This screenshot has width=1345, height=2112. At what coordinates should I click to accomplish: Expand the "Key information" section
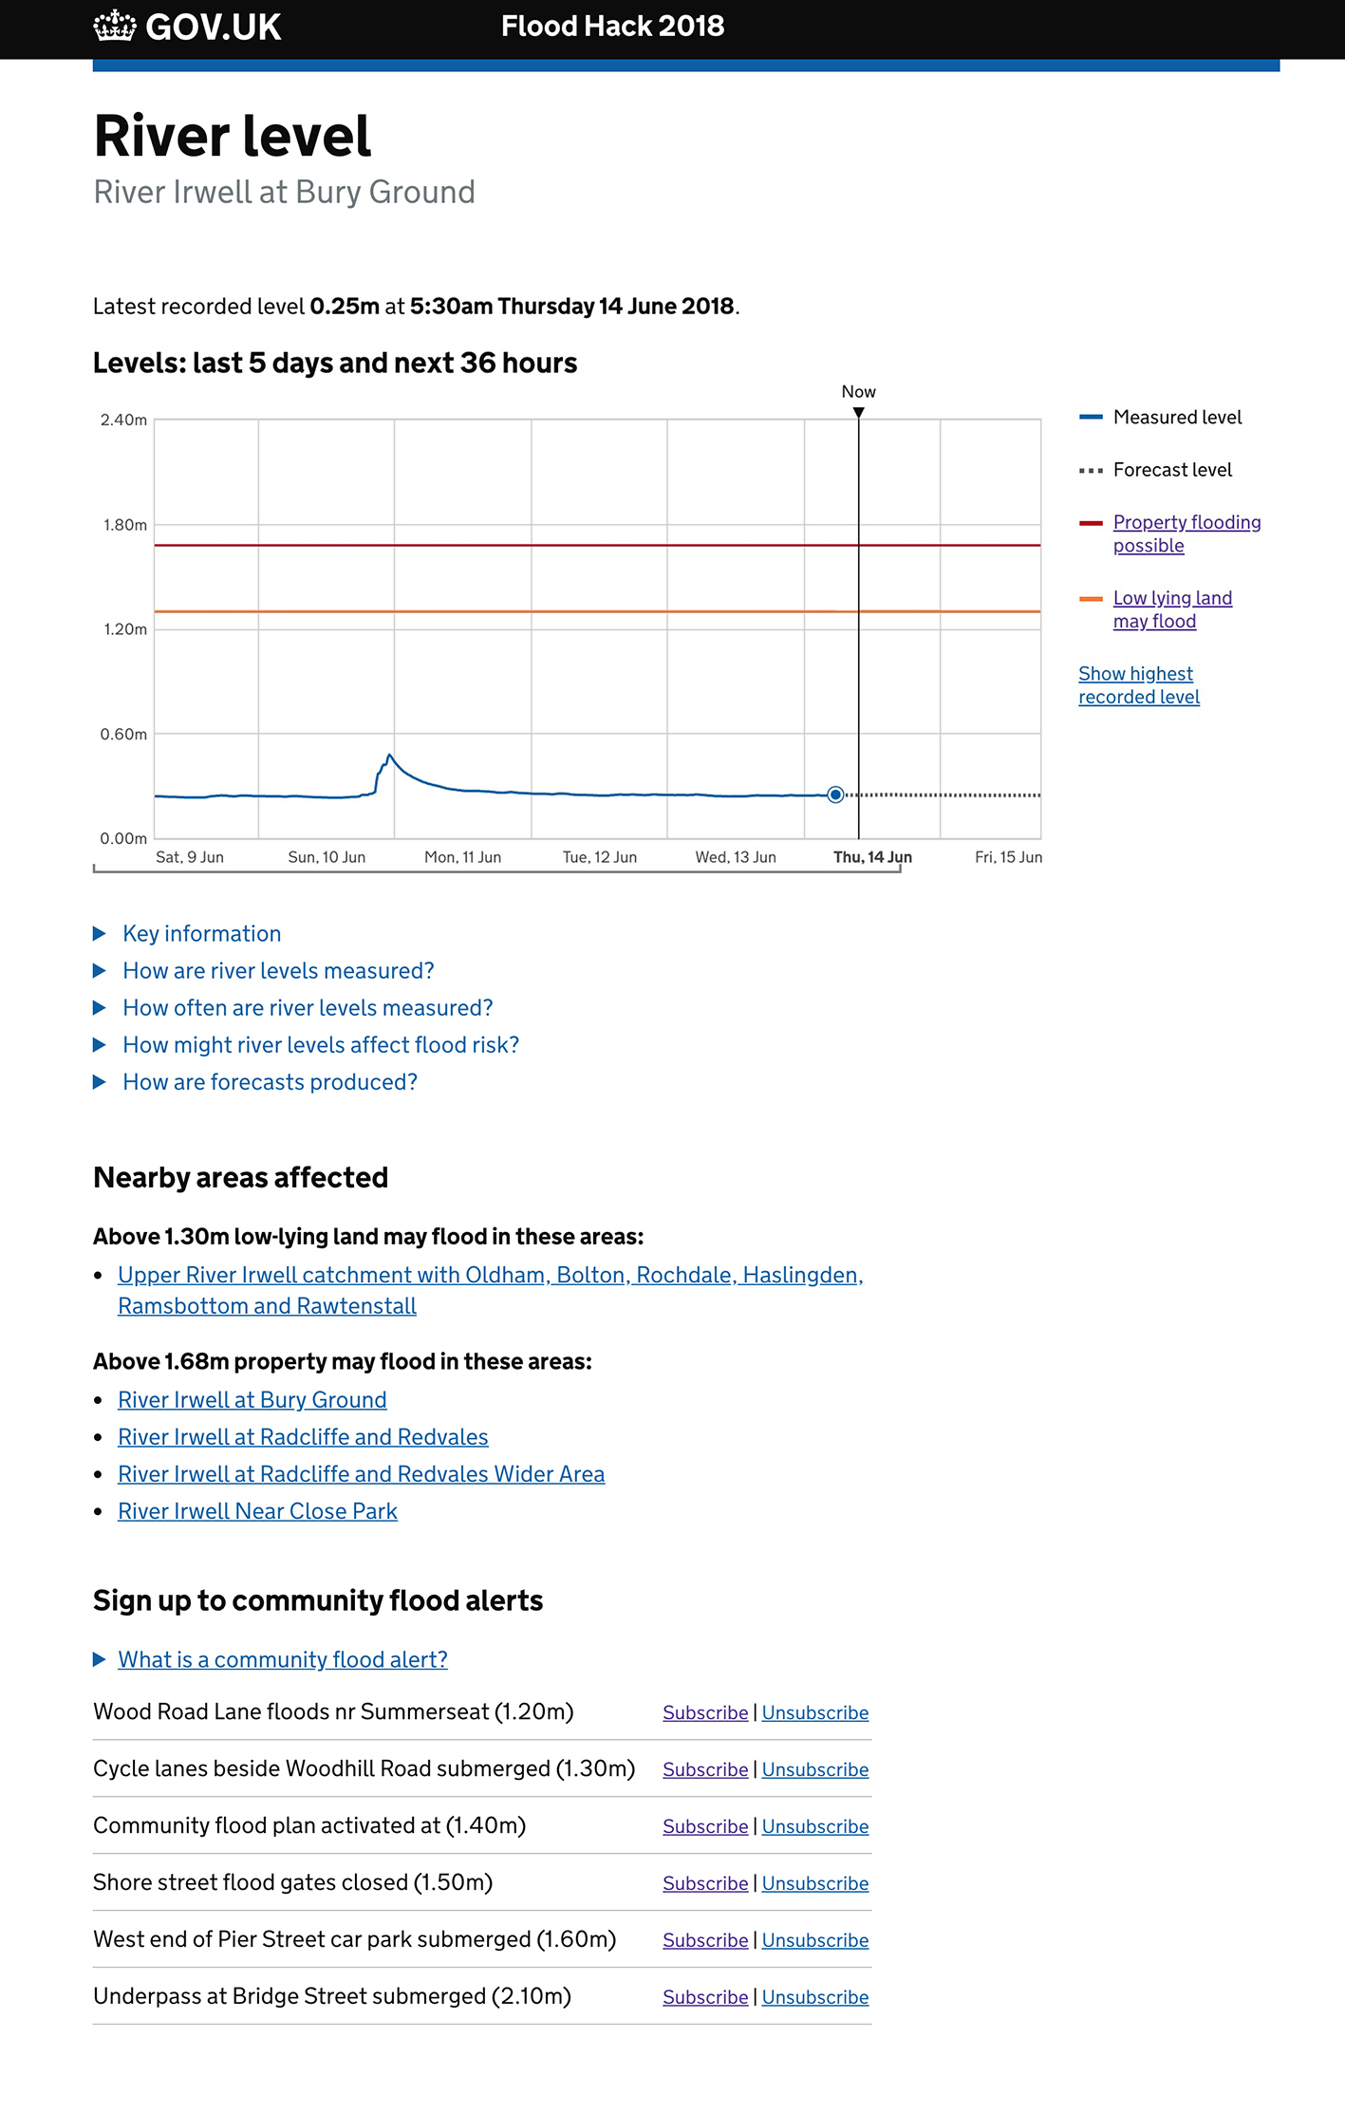pos(200,934)
